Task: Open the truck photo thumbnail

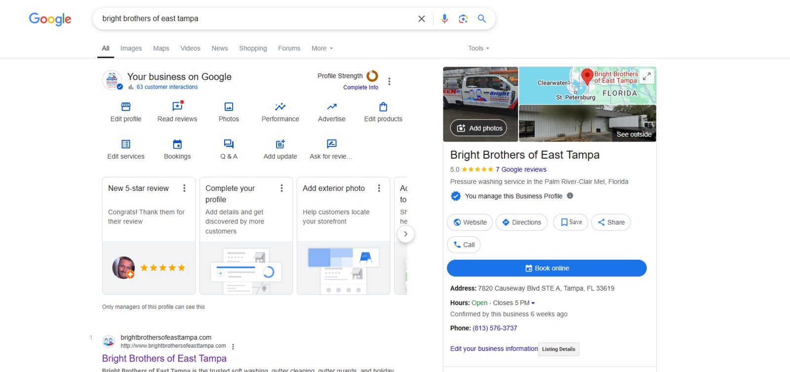Action: pyautogui.click(x=480, y=105)
